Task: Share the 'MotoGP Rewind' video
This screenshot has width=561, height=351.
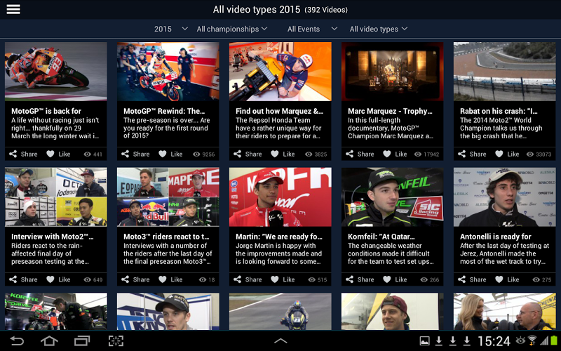Action: tap(135, 154)
